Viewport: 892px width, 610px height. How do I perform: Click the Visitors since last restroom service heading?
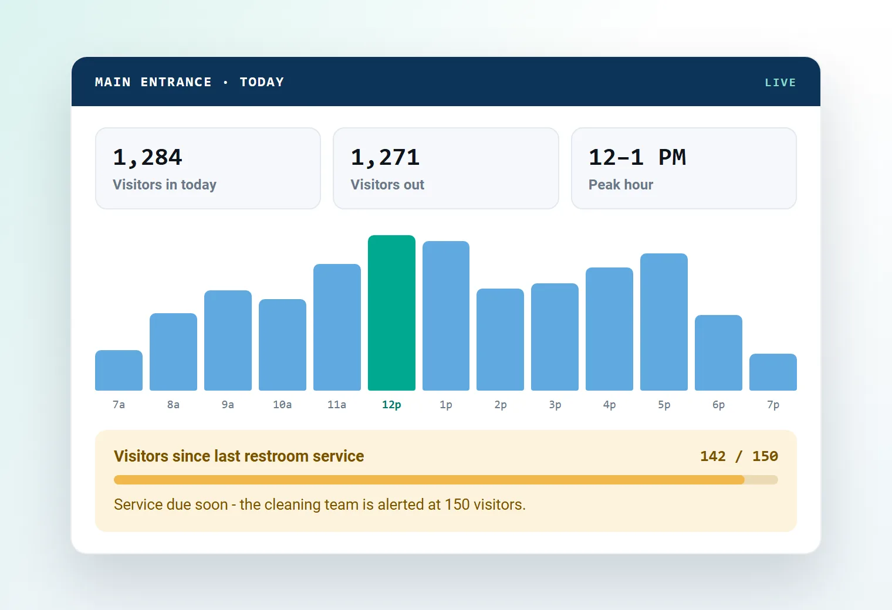[x=239, y=456]
